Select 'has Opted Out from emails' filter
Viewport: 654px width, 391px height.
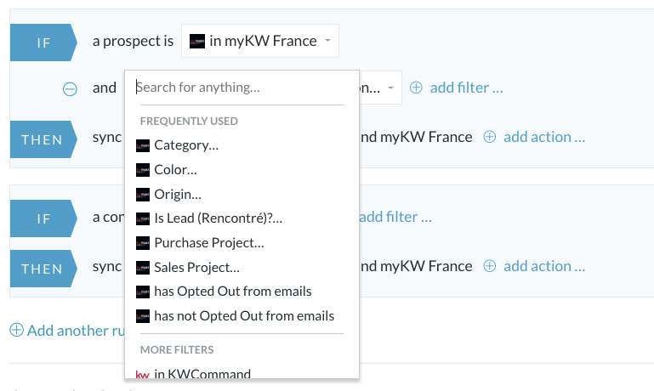click(233, 292)
